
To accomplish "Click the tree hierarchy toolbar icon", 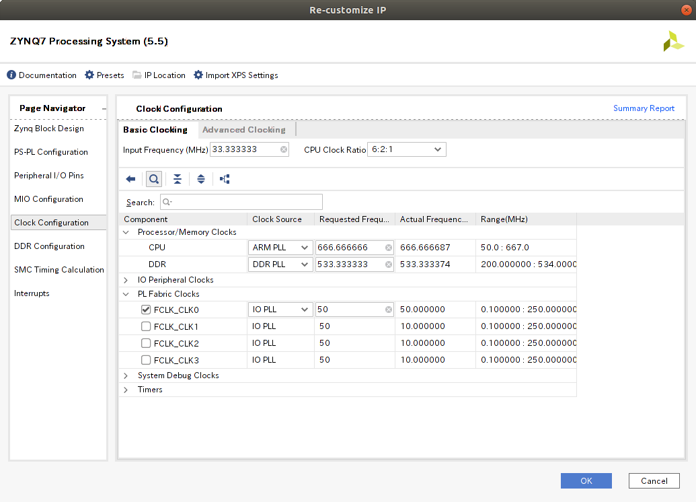I will tap(225, 179).
